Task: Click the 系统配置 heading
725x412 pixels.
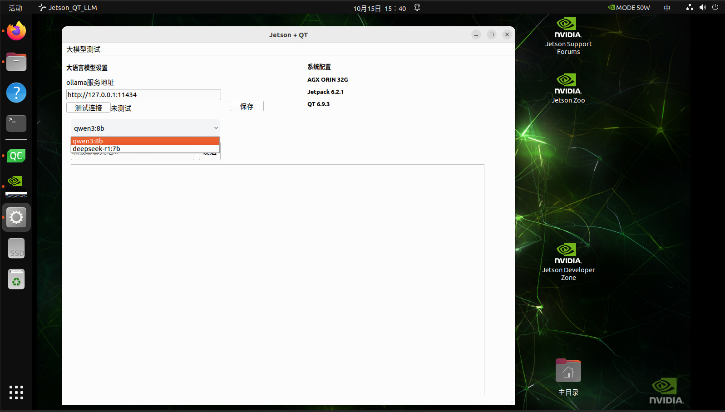Action: pyautogui.click(x=319, y=67)
